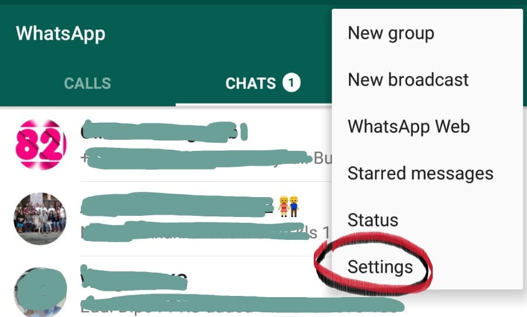Image resolution: width=527 pixels, height=317 pixels.
Task: Open the third chat's profile picture
Action: [40, 292]
